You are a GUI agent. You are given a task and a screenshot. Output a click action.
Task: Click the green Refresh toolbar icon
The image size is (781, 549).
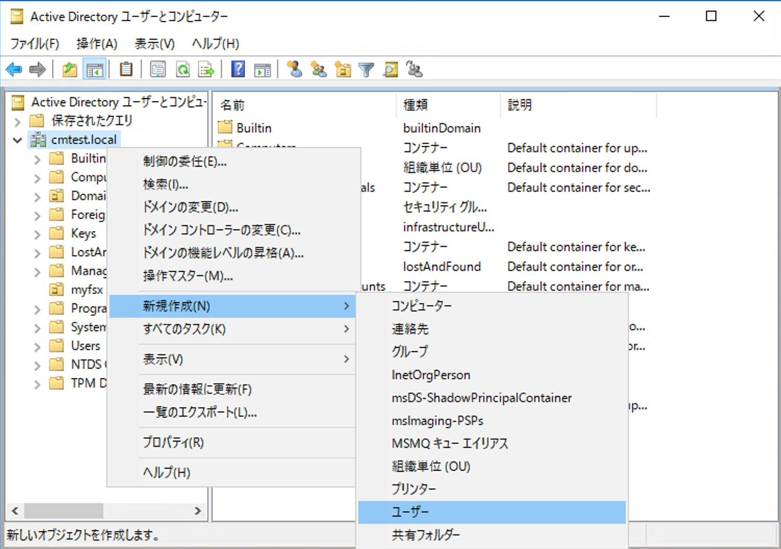183,69
